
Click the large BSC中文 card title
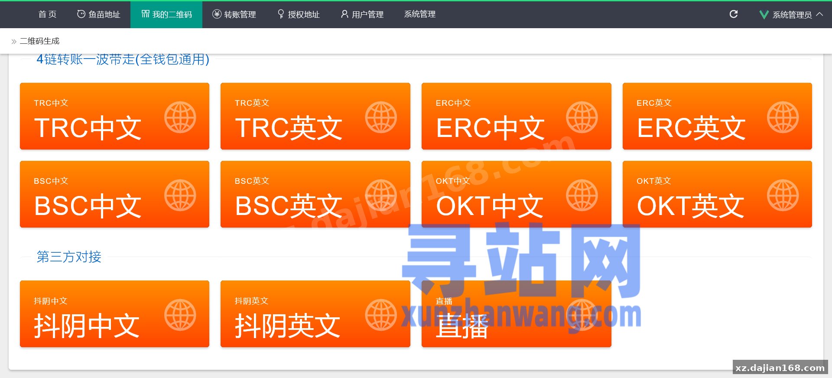click(x=88, y=206)
